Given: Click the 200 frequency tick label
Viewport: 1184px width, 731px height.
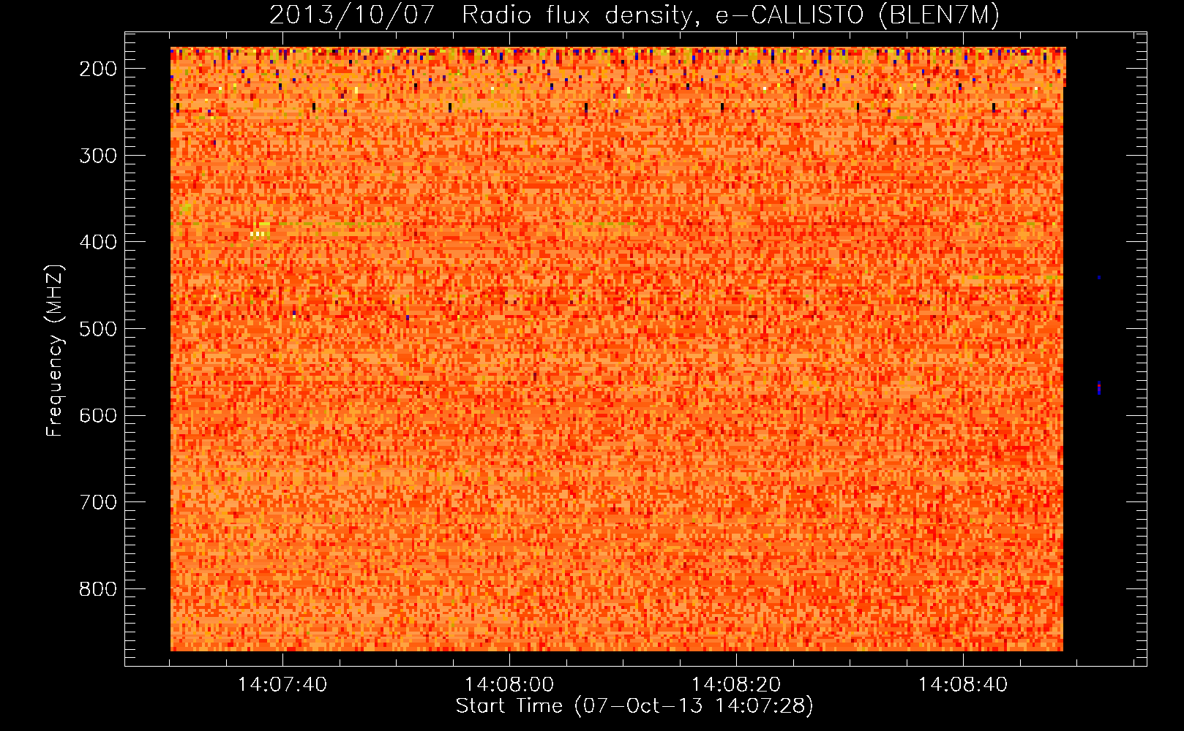Looking at the screenshot, I should pos(98,69).
